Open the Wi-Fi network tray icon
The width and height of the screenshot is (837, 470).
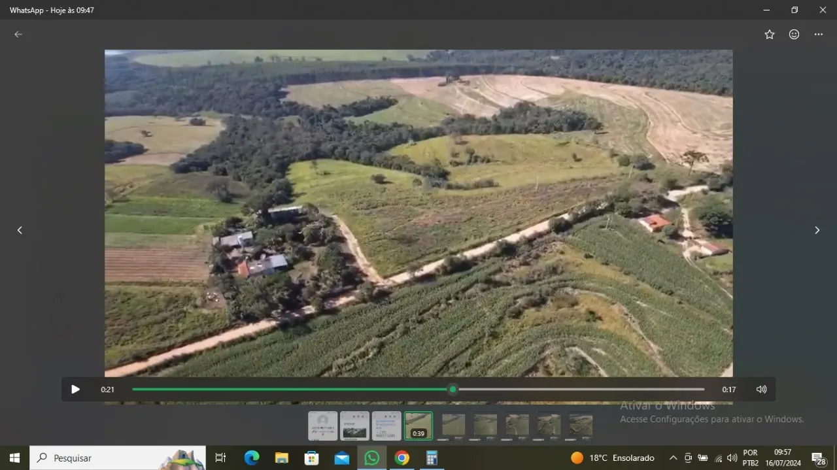coord(718,458)
